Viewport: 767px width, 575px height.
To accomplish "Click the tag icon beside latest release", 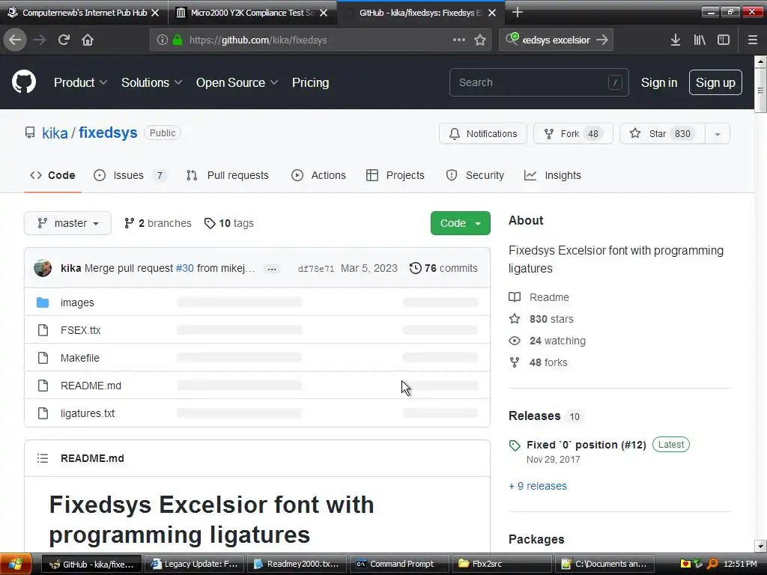I will (x=515, y=445).
